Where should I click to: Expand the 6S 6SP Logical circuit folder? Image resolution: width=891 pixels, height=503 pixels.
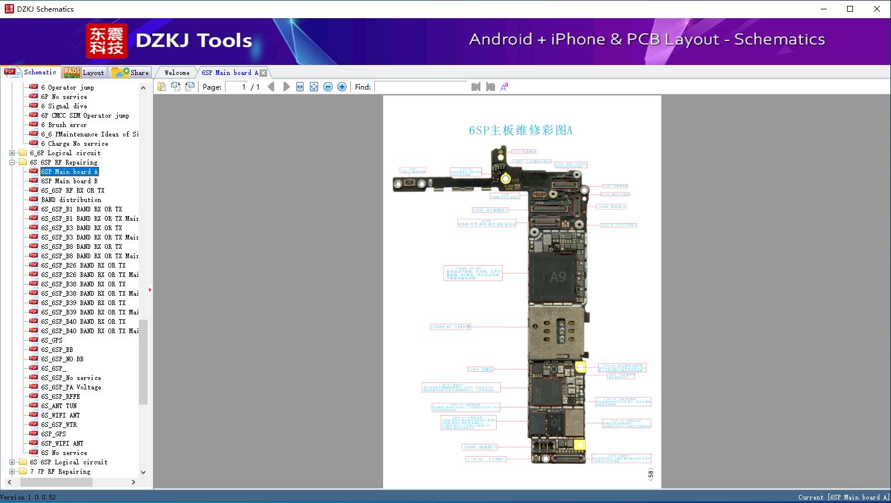tap(12, 462)
